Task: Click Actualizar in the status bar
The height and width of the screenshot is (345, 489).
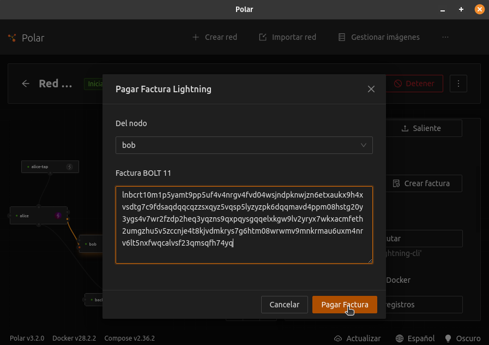Action: click(358, 338)
